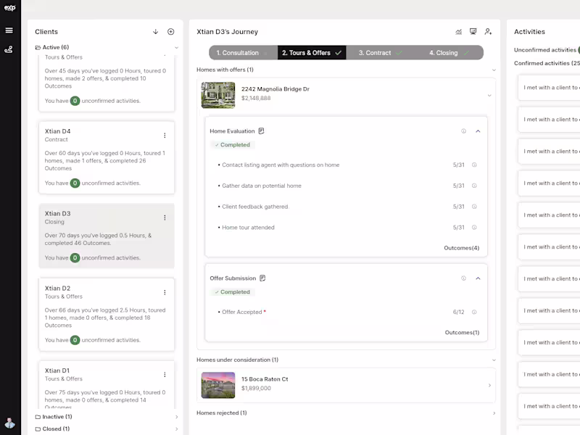Open the journey chart analytics icon
Viewport: 580px width, 435px height.
pos(459,32)
